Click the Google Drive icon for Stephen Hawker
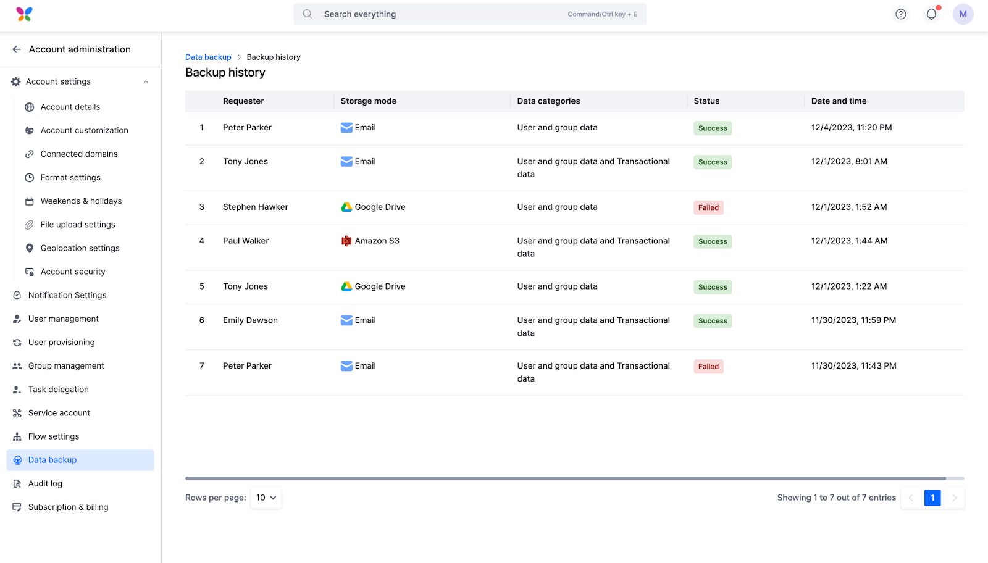 coord(346,207)
